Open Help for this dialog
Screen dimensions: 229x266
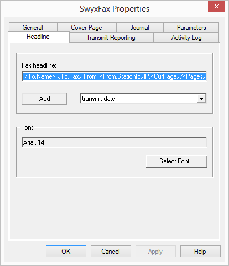click(x=200, y=251)
